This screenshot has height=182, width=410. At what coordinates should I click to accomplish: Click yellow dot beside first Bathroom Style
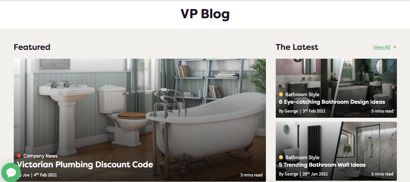click(x=281, y=95)
